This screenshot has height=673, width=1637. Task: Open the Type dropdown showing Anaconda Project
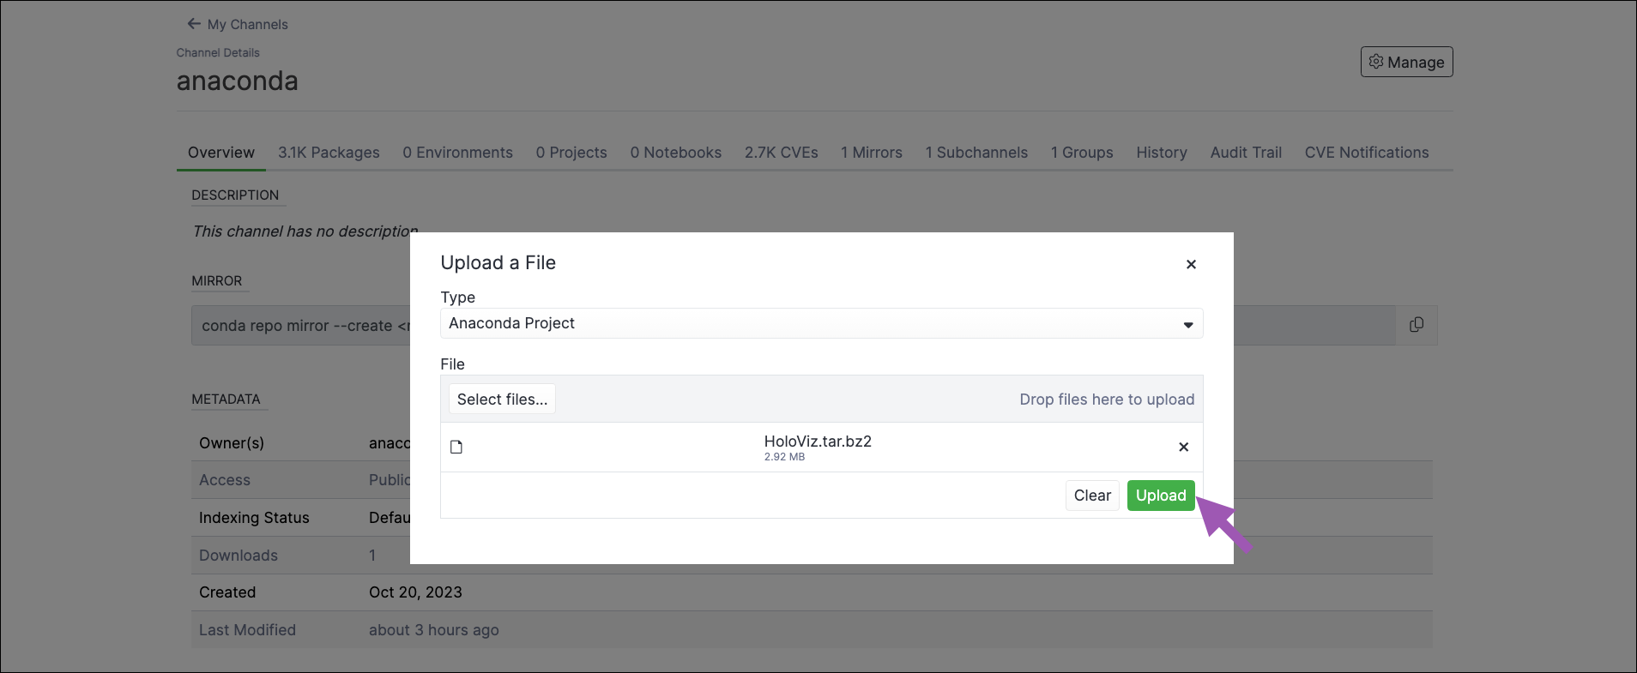coord(821,323)
